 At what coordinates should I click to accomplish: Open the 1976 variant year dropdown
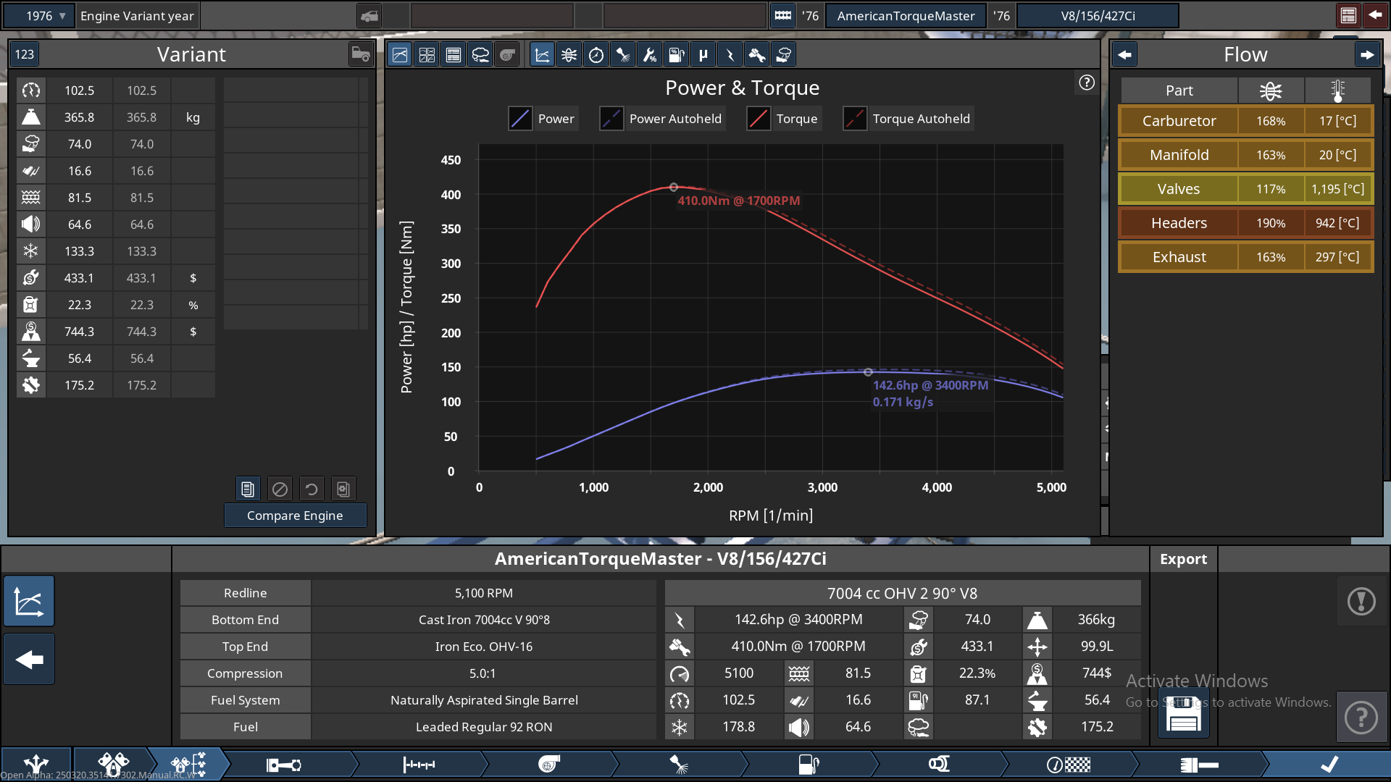(38, 15)
